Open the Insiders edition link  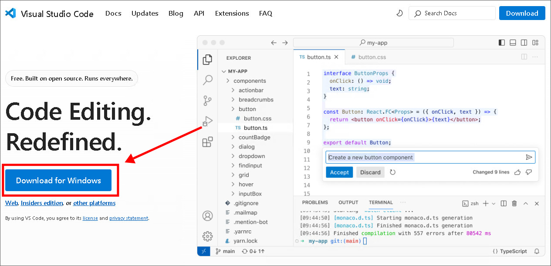(x=41, y=203)
